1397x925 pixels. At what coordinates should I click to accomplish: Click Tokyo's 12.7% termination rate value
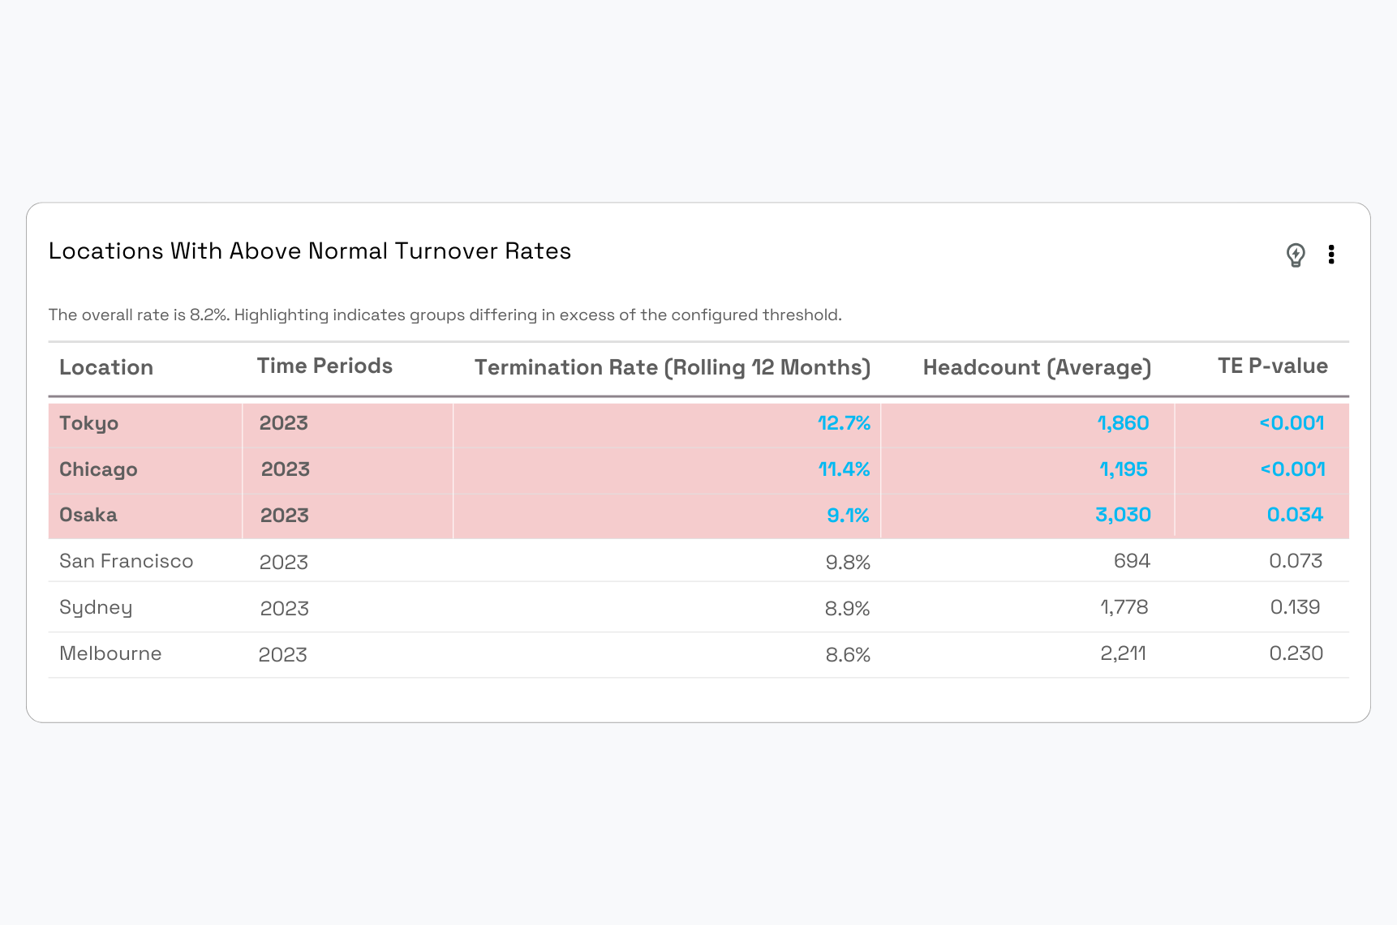(x=844, y=423)
